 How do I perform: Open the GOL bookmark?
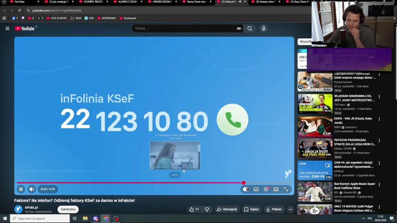[89, 18]
